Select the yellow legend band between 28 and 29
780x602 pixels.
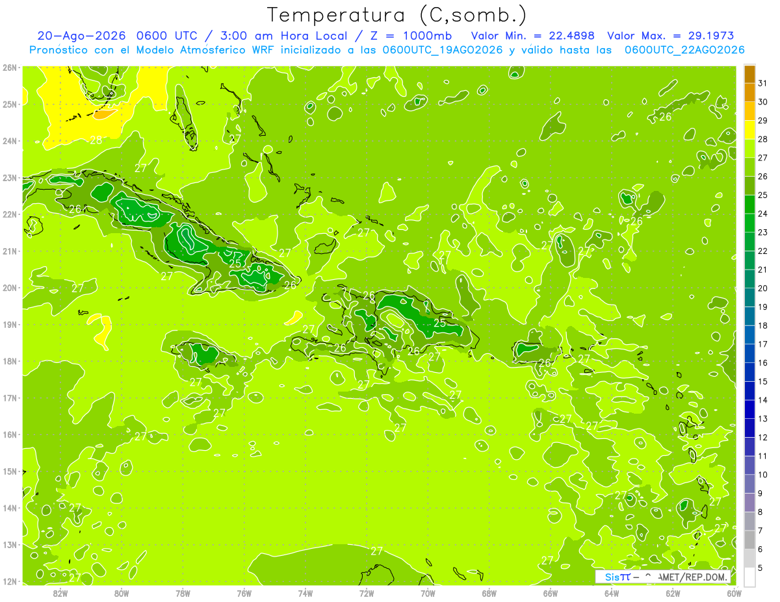pyautogui.click(x=749, y=130)
